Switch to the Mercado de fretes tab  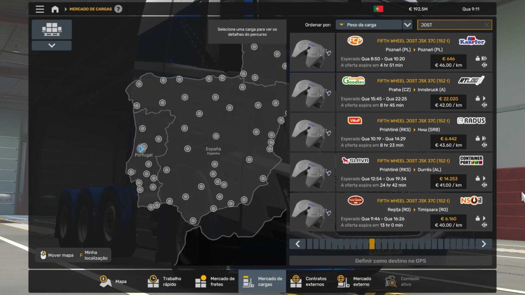tap(215, 281)
